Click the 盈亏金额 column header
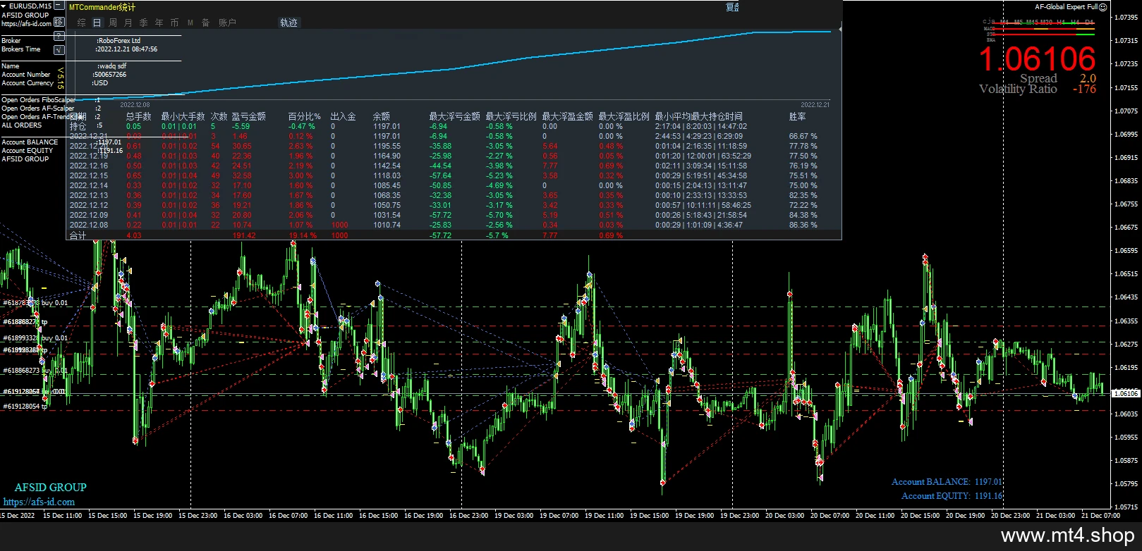Screen dimensions: 1142x551 (249, 116)
